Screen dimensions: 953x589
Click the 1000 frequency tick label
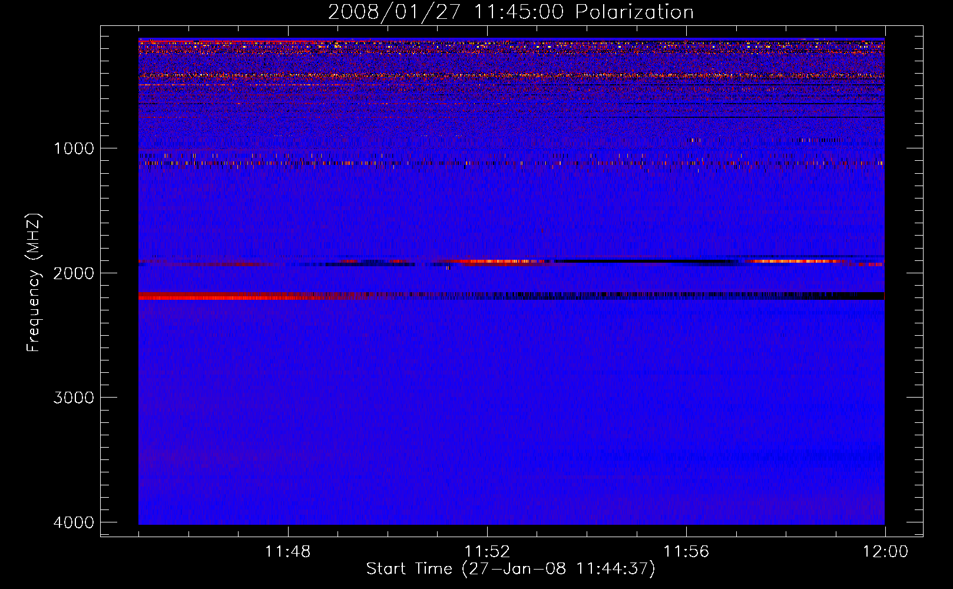74,148
